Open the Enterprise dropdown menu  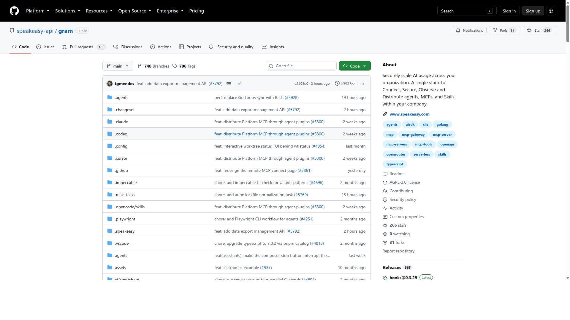(170, 11)
